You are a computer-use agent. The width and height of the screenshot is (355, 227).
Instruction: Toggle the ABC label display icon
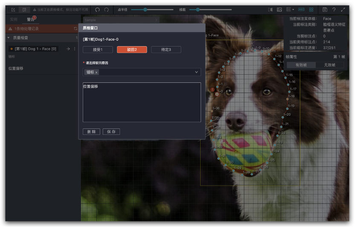coord(301,9)
